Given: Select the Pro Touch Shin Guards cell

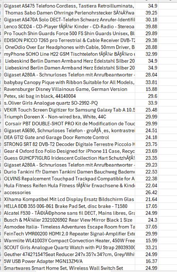Looking at the screenshot, I should point(69,33).
